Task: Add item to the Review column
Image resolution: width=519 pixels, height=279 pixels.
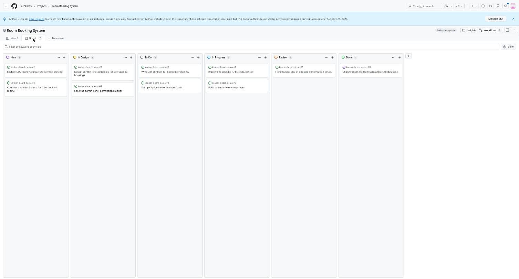Action: [332, 57]
